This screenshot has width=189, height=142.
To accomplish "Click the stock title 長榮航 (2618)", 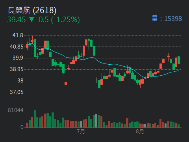I will [x=32, y=10].
